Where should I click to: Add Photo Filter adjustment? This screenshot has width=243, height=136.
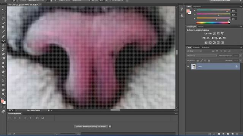216,38
